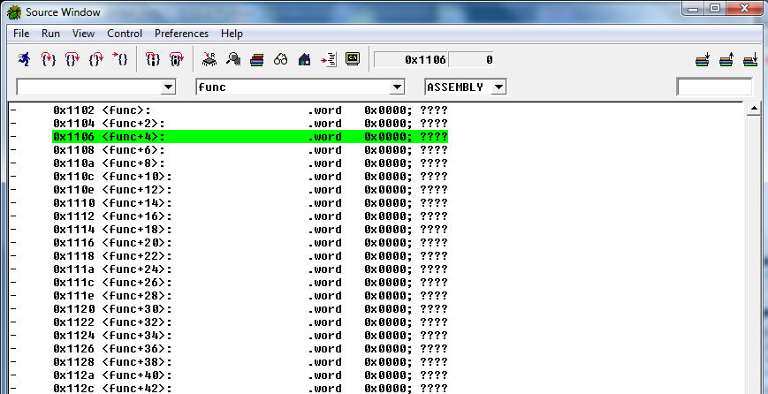Screen dimensions: 768x394
Task: Select the Next (step over) icon
Action: pos(72,60)
